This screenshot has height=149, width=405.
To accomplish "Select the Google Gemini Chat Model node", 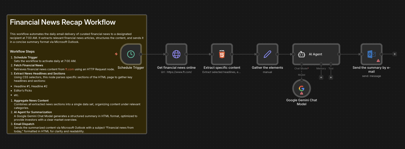I will [301, 88].
